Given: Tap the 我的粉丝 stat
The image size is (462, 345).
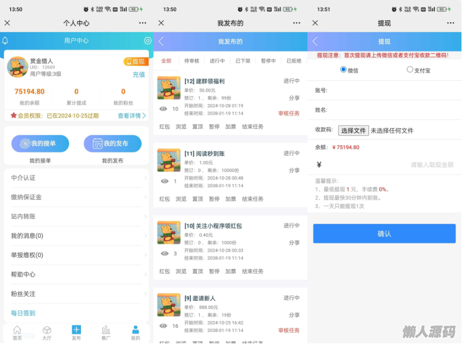Looking at the screenshot, I should tap(123, 97).
